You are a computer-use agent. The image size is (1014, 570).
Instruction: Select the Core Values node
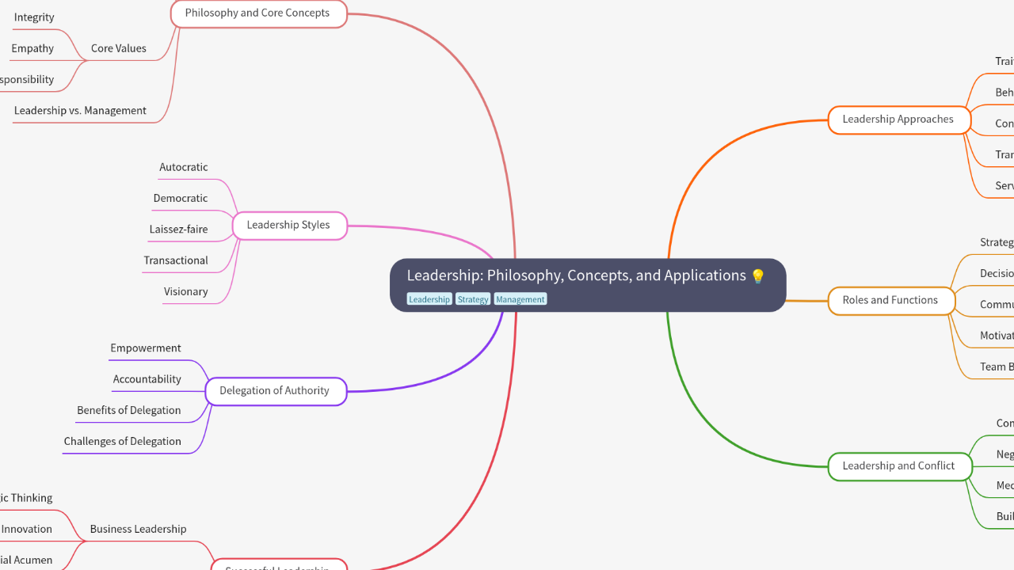tap(119, 48)
